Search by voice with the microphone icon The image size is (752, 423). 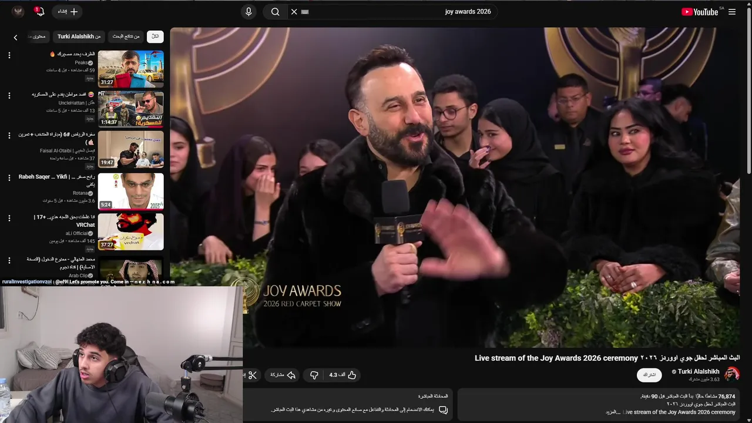249,12
